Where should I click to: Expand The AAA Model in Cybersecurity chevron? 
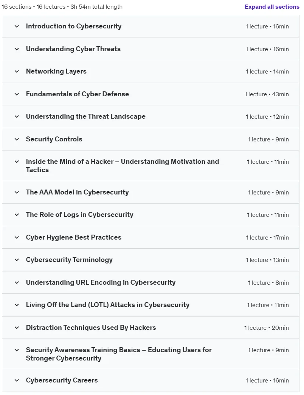click(17, 192)
